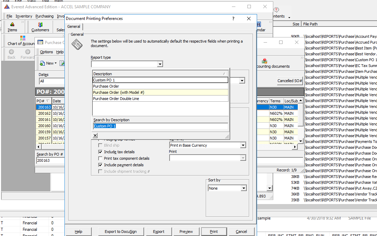Viewport: 377px width, 236px height.
Task: Open the Purchasing menu
Action: (x=44, y=16)
